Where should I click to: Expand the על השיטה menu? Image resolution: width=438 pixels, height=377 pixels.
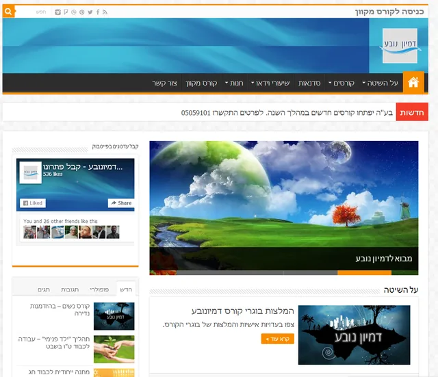pyautogui.click(x=381, y=83)
